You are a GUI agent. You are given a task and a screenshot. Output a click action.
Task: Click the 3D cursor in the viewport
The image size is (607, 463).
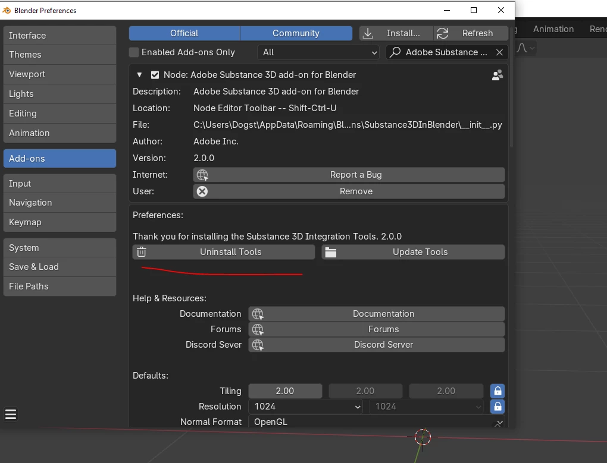[423, 437]
